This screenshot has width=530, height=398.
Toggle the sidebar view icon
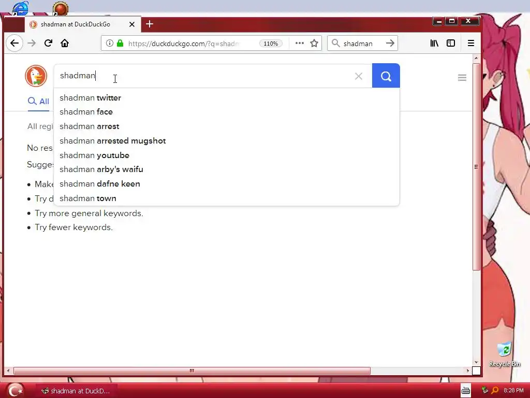(x=451, y=44)
